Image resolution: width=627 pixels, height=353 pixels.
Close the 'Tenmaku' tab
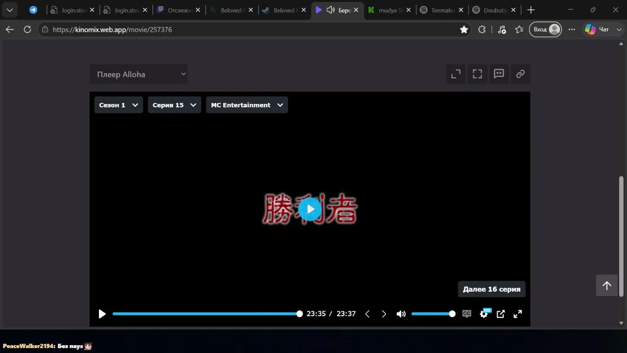click(461, 10)
